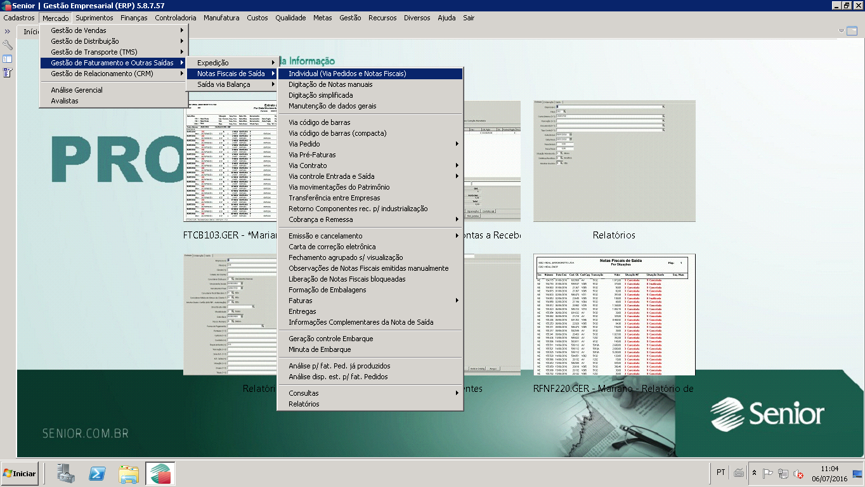Image resolution: width=865 pixels, height=487 pixels.
Task: Select Manutenção de dados gerais
Action: pos(370,106)
